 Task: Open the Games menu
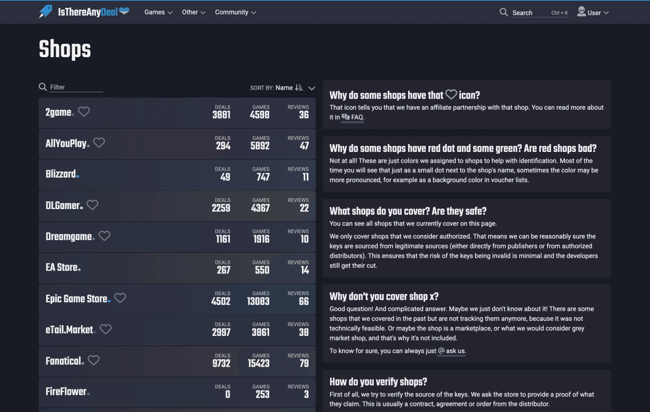[158, 12]
